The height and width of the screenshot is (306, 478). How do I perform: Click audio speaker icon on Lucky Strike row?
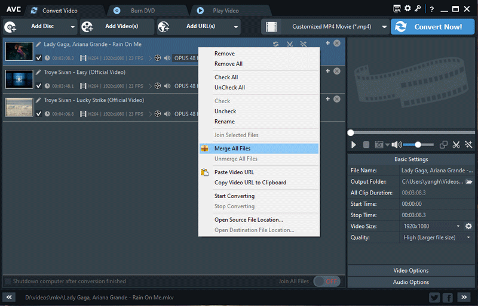click(167, 114)
